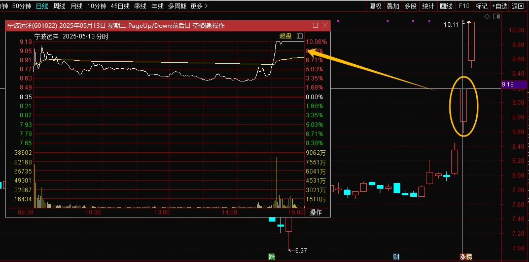
Task: Click the 98602 volume axis label
Action: click(23, 153)
